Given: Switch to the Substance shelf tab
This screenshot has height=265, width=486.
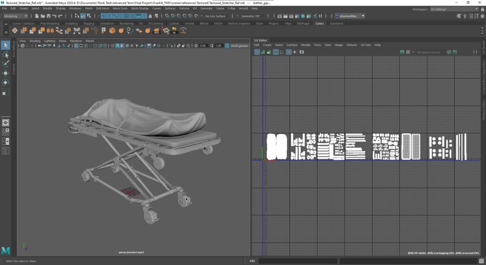Looking at the screenshot, I should (x=336, y=24).
